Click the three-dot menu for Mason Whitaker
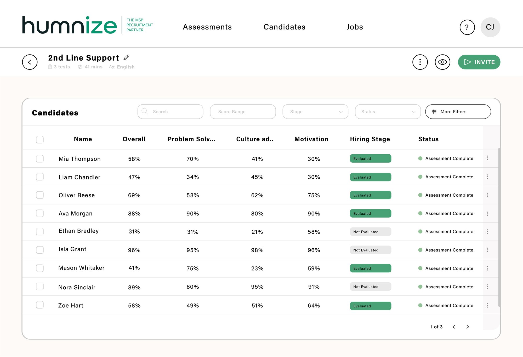This screenshot has width=523, height=357. click(x=488, y=268)
